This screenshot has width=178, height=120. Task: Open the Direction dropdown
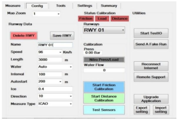coord(71,97)
